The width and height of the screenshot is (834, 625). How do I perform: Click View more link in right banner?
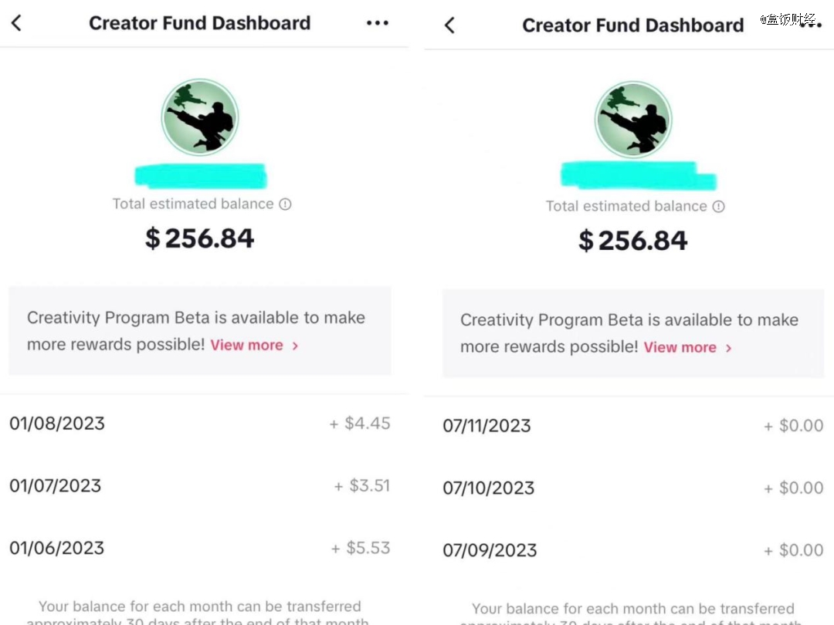pyautogui.click(x=680, y=347)
